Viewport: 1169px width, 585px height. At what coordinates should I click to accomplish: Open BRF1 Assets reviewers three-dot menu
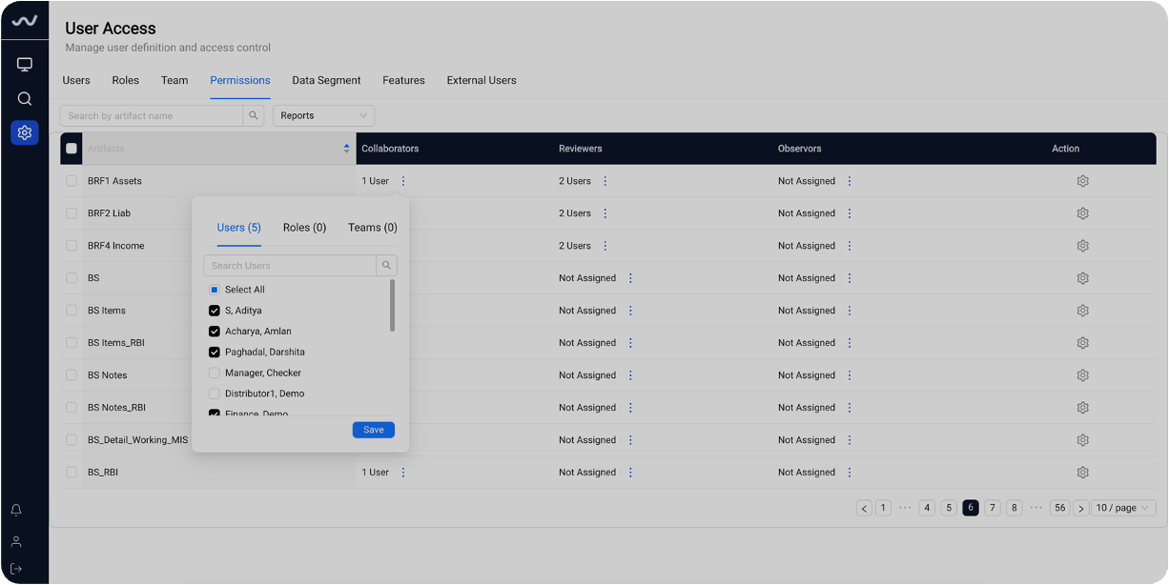point(605,181)
